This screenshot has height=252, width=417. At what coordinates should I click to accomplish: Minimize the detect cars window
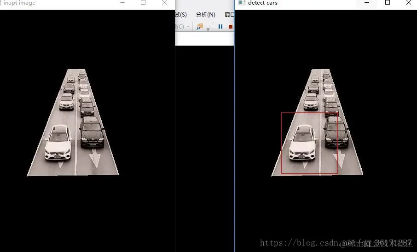pyautogui.click(x=367, y=3)
